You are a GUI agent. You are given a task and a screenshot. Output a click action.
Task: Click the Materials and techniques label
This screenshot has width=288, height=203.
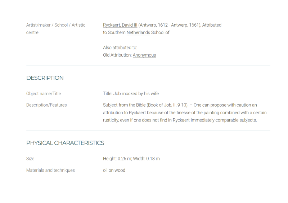50,170
